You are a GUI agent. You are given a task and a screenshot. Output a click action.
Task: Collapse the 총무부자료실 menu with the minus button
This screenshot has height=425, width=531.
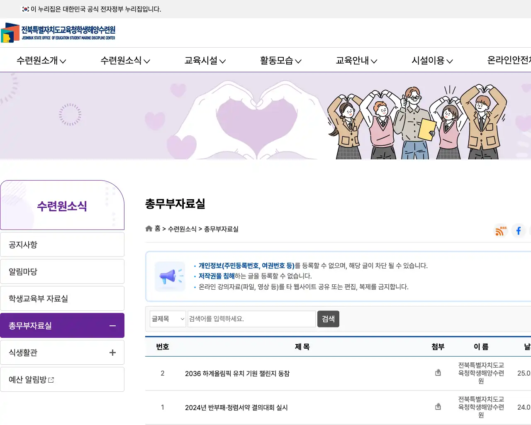pos(112,325)
